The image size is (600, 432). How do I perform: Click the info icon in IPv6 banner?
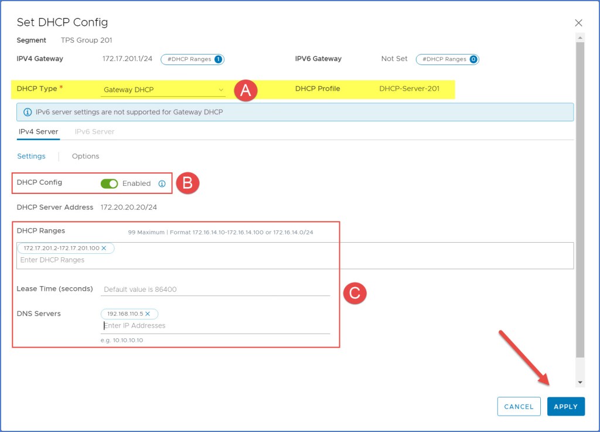pos(28,112)
